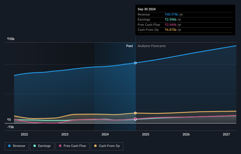The width and height of the screenshot is (241, 154).
Task: Click the pink Free Cash Flow data point
Action: pos(135,119)
